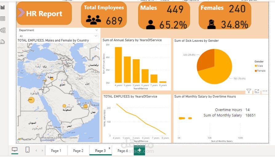
Task: Click the title TOTAL EMPLYEES by YearsOfService
Action: coord(130,96)
